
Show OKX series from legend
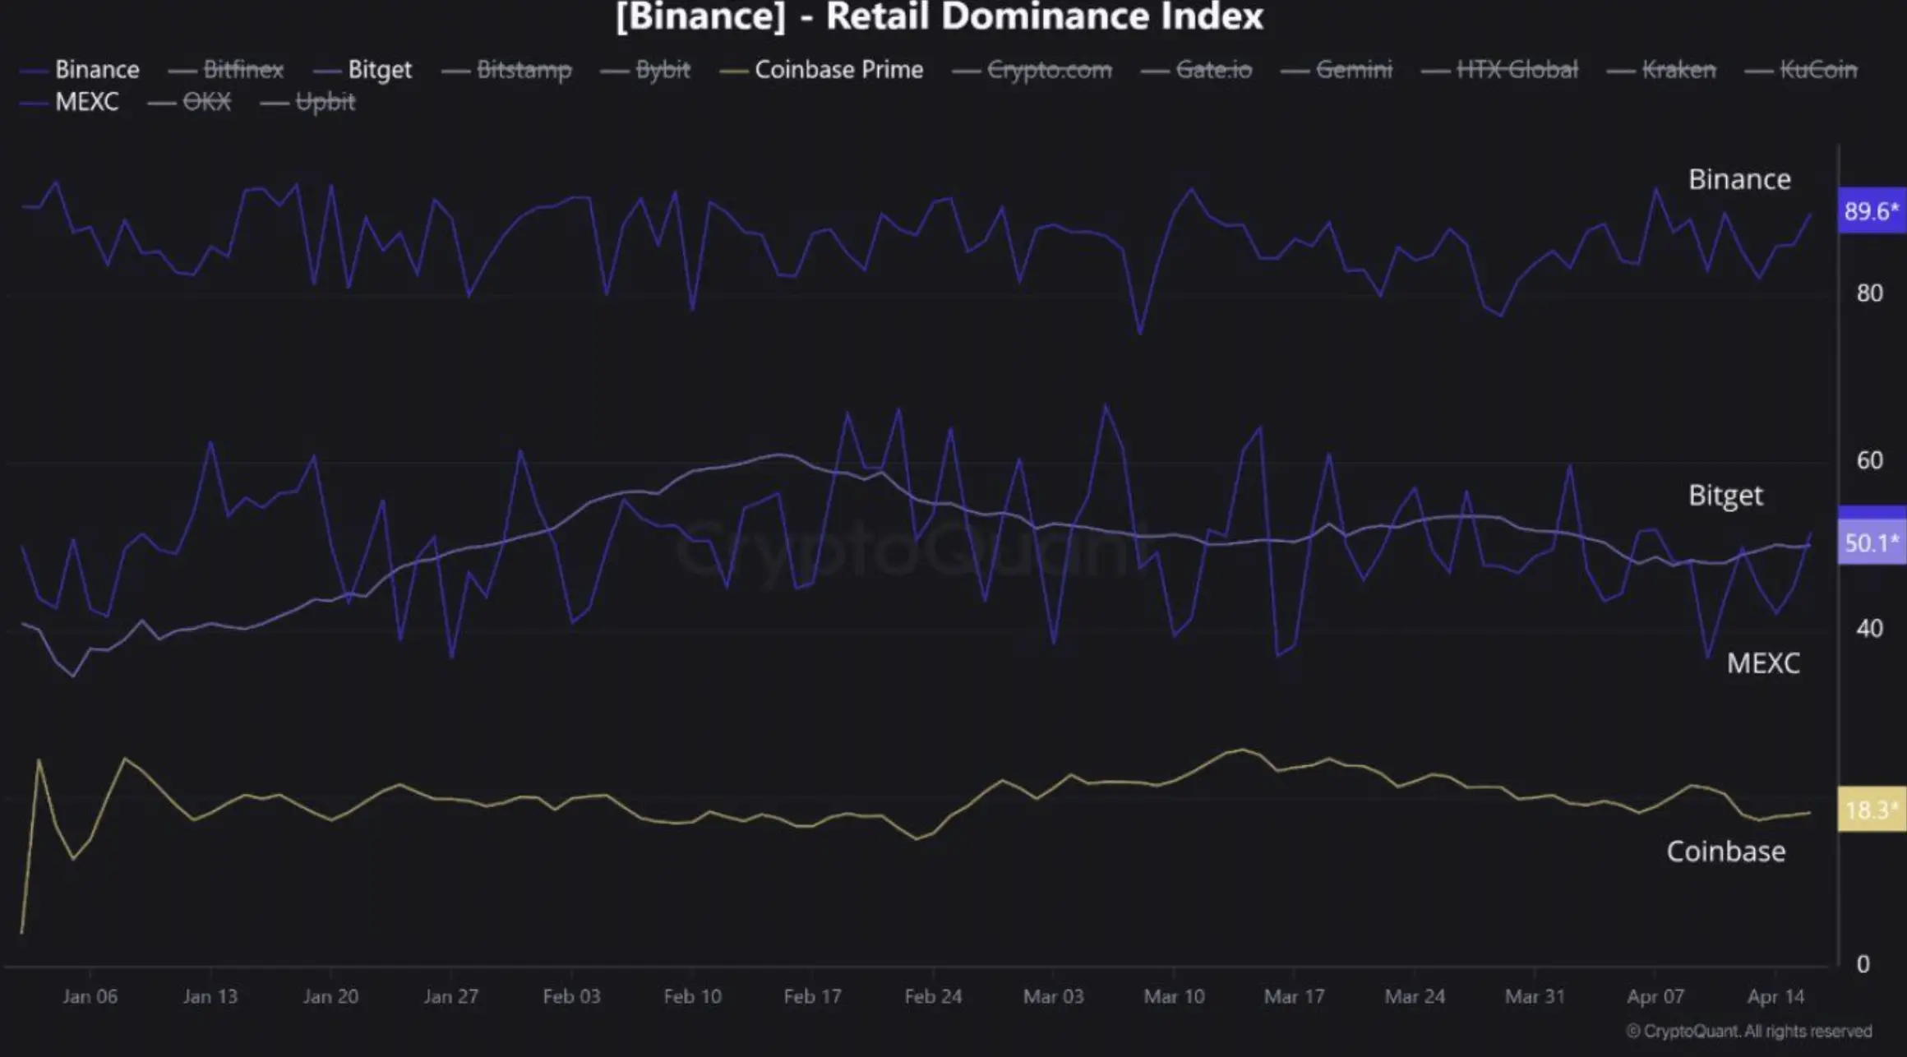206,102
